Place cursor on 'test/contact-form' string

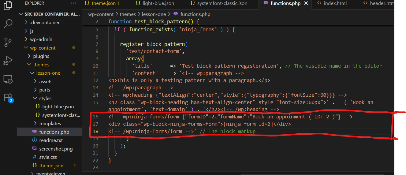[x=154, y=51]
